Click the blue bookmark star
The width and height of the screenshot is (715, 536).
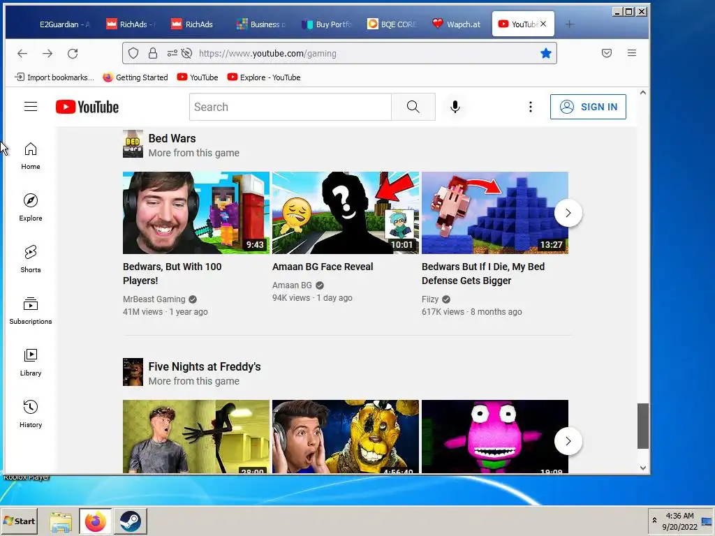point(546,53)
